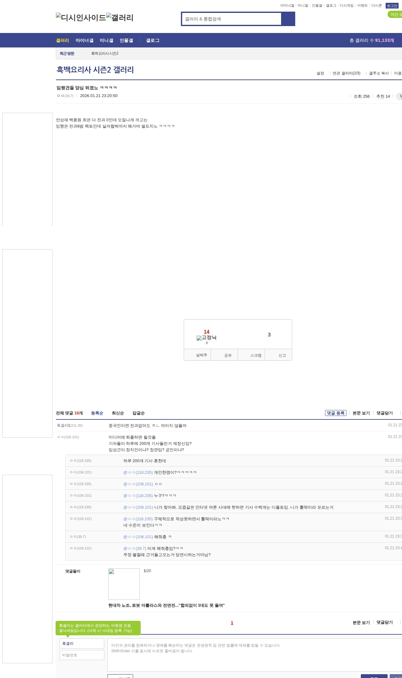
Task: Select 마이너갤 in the blue navigation bar
Action: tap(84, 40)
